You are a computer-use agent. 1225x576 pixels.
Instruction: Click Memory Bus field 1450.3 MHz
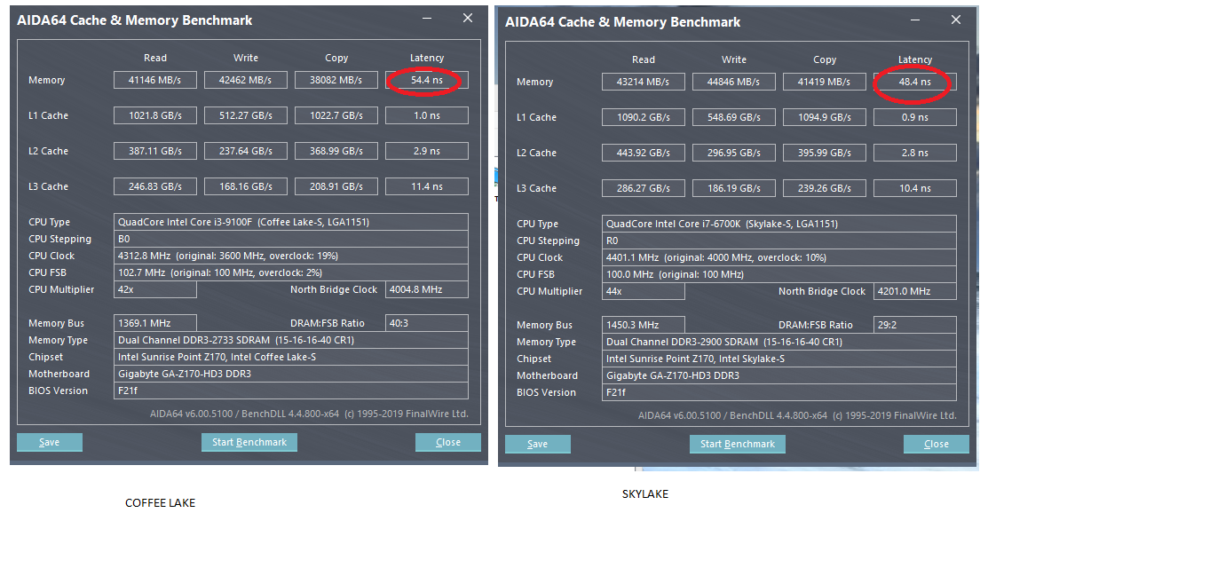644,325
